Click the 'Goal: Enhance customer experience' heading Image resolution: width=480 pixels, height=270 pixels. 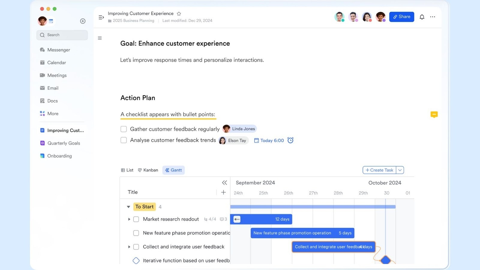pos(175,43)
